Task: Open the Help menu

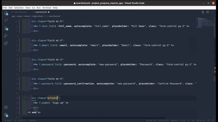Action: pyautogui.click(x=55, y=8)
